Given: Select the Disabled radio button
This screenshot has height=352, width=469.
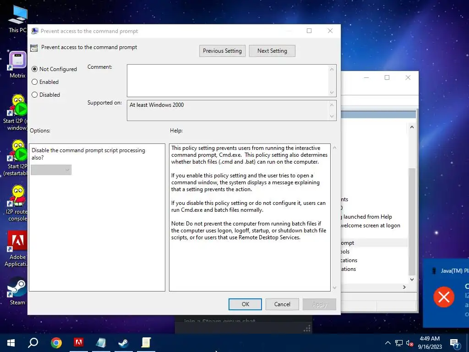Looking at the screenshot, I should point(35,95).
